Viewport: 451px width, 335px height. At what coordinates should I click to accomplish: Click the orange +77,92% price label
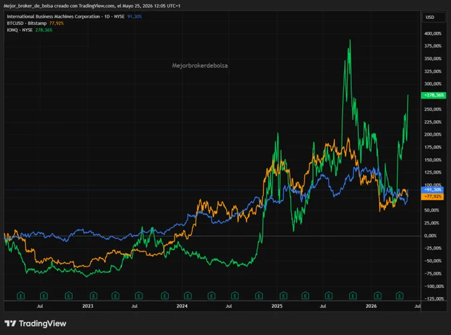click(432, 197)
